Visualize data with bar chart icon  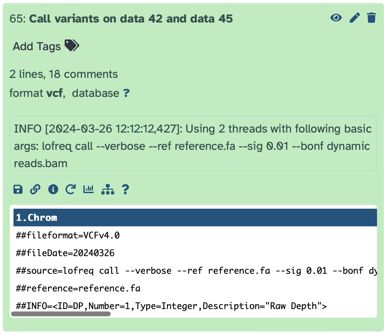[x=89, y=189]
